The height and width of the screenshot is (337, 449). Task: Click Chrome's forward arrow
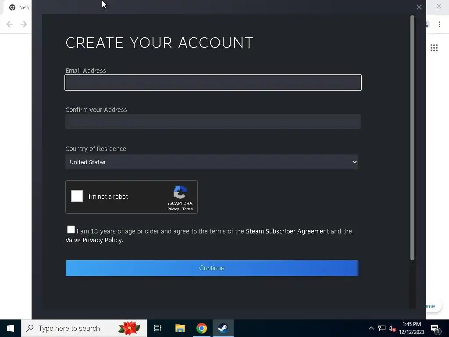click(24, 24)
